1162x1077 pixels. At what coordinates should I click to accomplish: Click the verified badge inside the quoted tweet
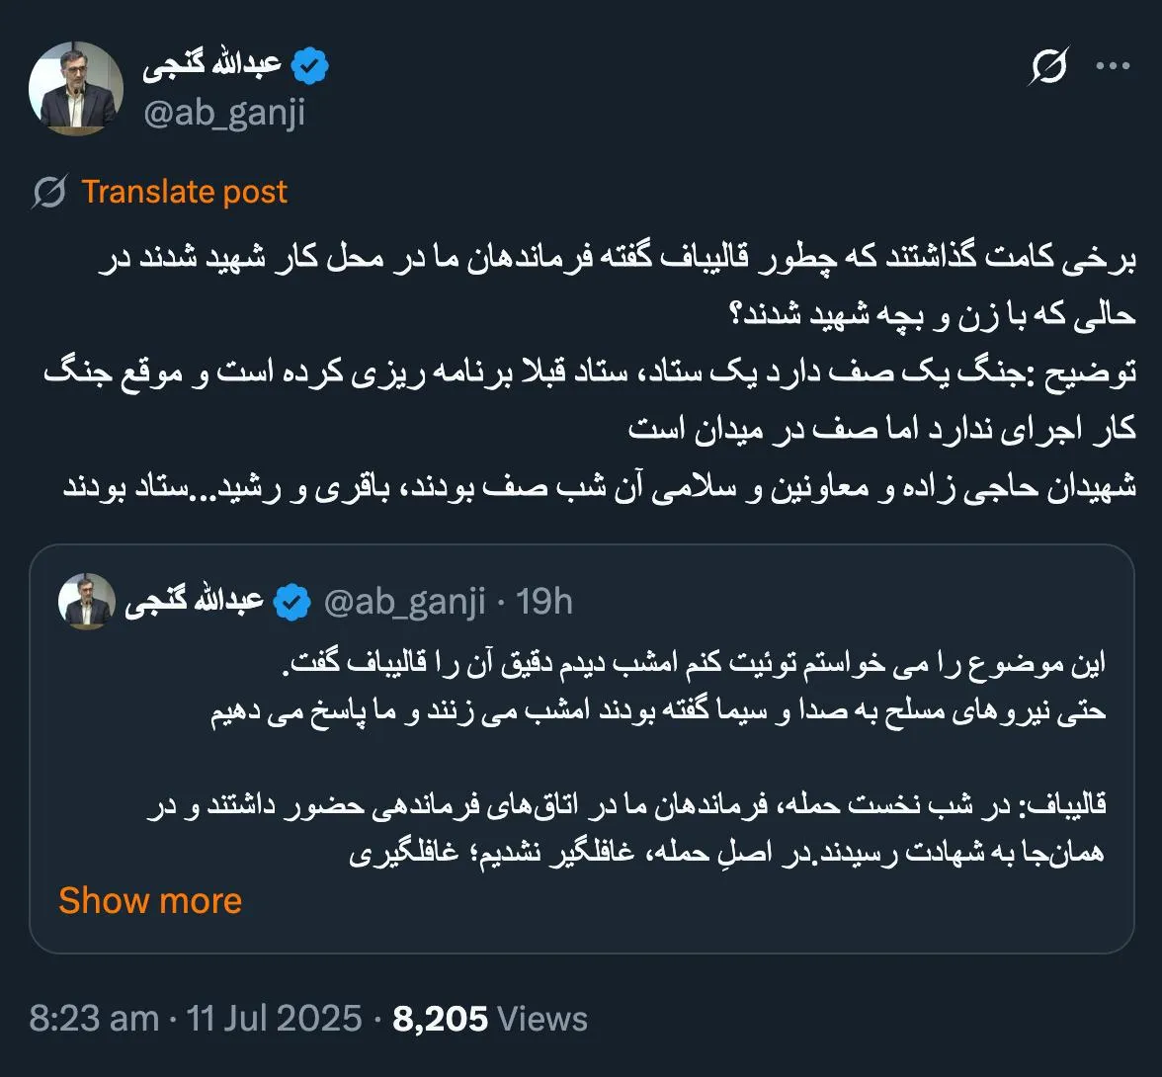coord(290,598)
